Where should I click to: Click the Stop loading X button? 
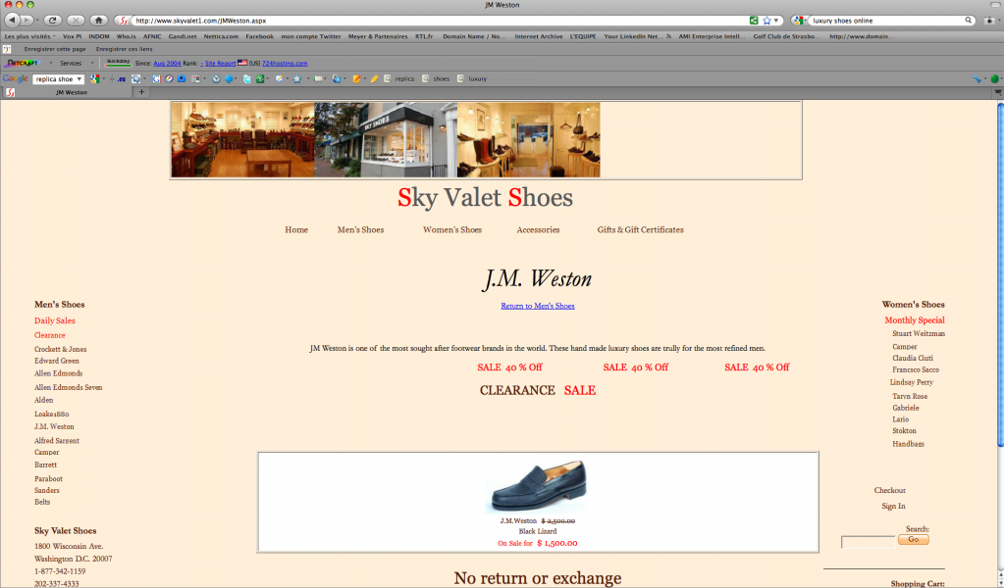[76, 21]
